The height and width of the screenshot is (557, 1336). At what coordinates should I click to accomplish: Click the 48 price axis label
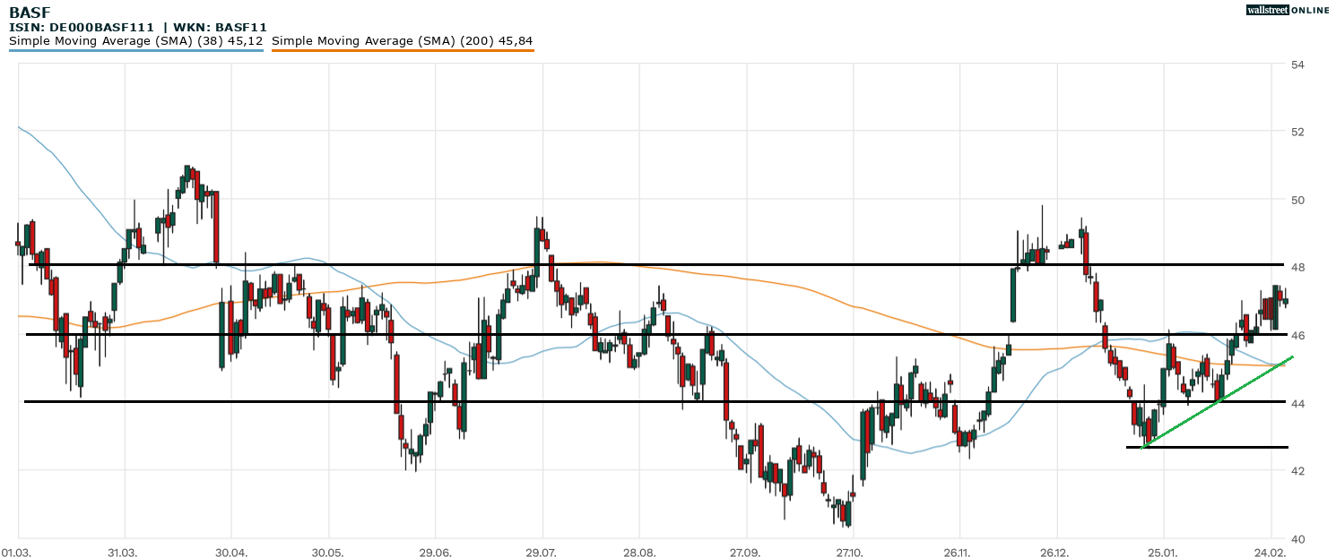tap(1297, 268)
